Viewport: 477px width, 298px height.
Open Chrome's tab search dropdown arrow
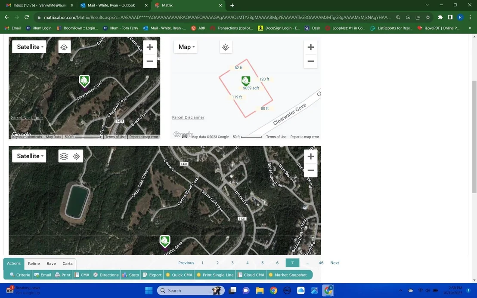coord(427,5)
